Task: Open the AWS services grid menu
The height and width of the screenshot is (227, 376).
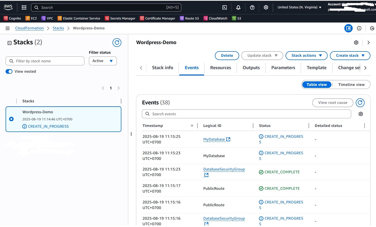Action: pos(24,8)
